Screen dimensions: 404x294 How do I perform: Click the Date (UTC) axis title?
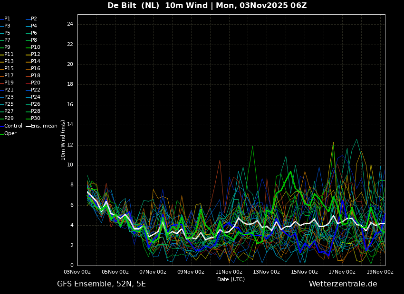point(231,279)
